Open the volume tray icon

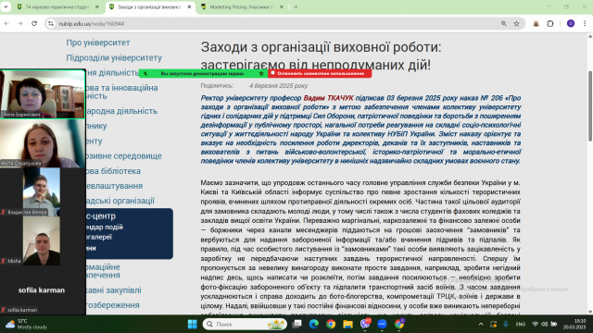[545, 324]
